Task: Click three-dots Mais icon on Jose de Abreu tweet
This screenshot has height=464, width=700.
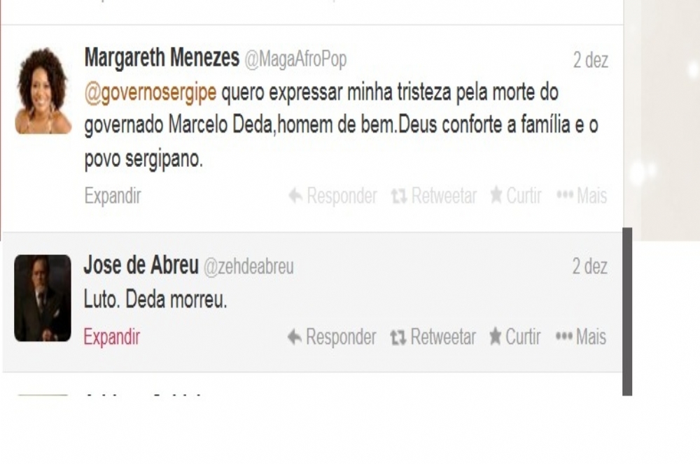Action: [563, 336]
